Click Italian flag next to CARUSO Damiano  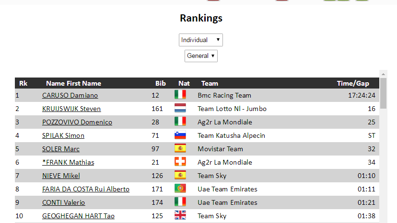180,95
